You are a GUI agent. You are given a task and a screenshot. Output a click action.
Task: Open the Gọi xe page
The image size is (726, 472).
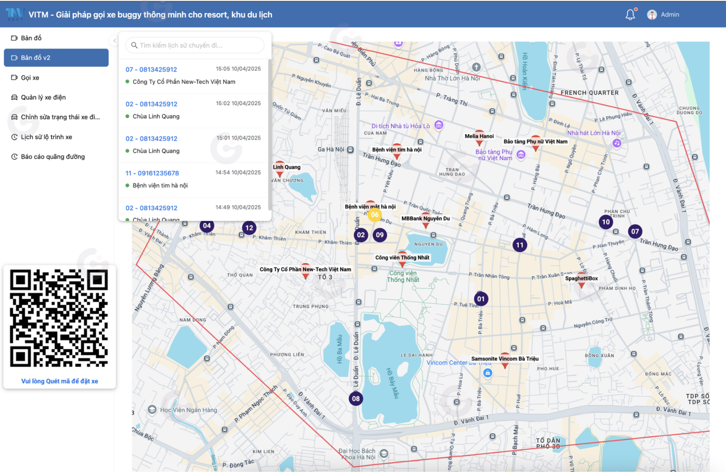[x=56, y=78]
